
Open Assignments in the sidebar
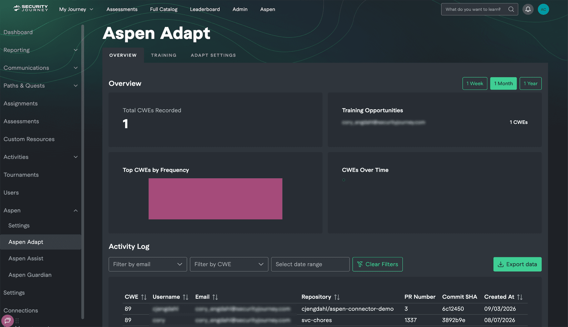coord(21,103)
